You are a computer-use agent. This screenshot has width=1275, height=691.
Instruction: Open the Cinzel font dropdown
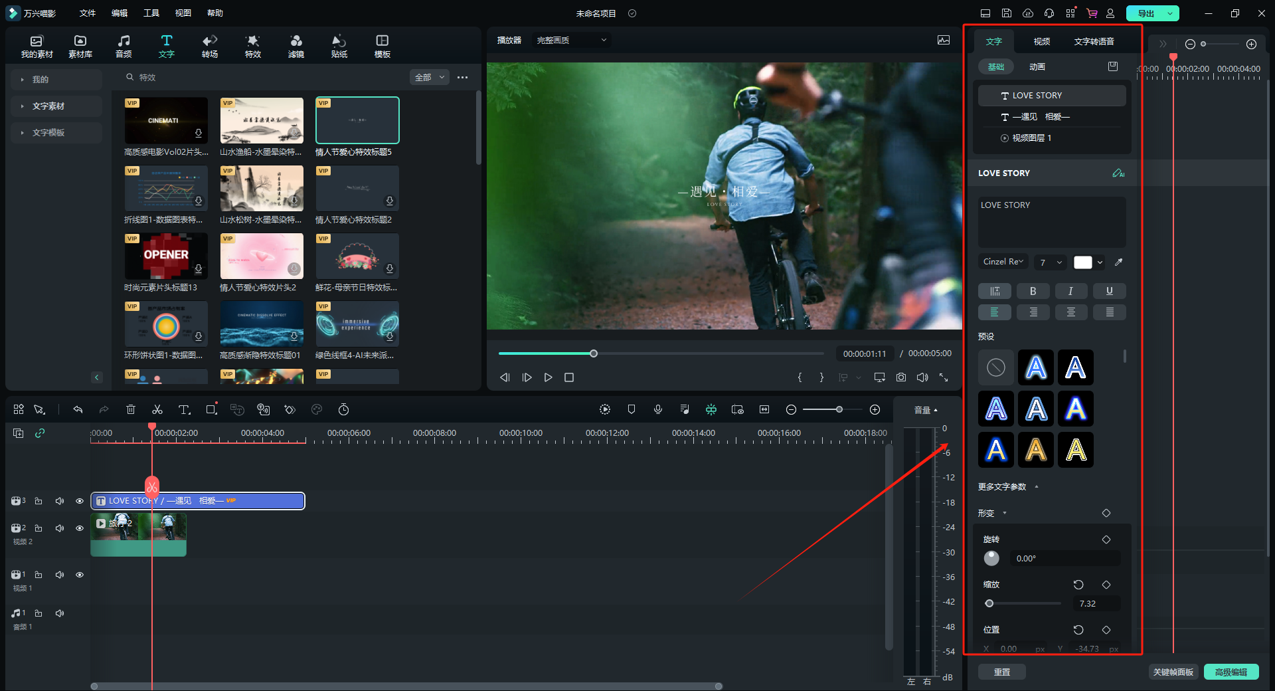click(x=1003, y=262)
